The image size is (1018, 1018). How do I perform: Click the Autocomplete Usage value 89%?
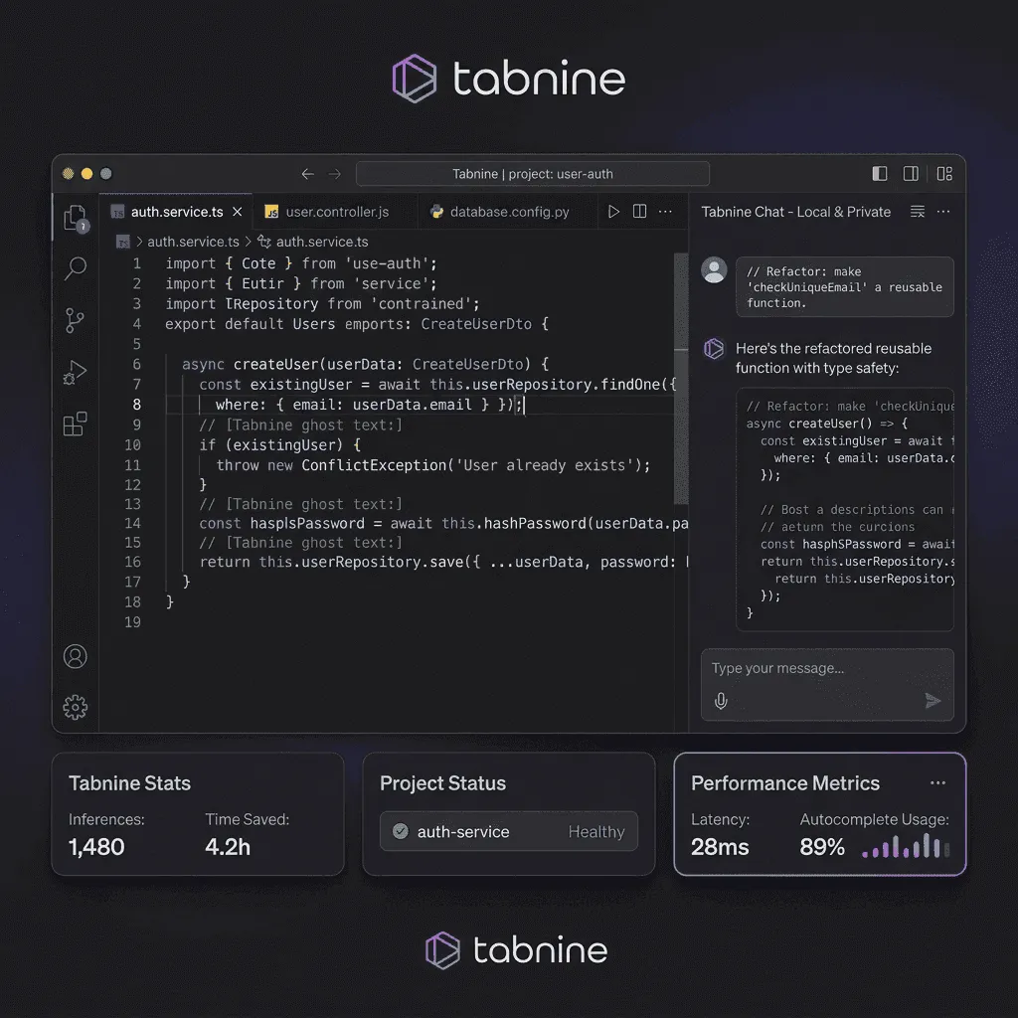822,847
